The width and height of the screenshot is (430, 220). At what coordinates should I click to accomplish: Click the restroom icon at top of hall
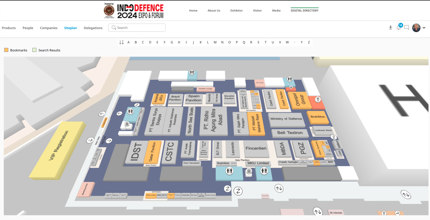pos(192,72)
